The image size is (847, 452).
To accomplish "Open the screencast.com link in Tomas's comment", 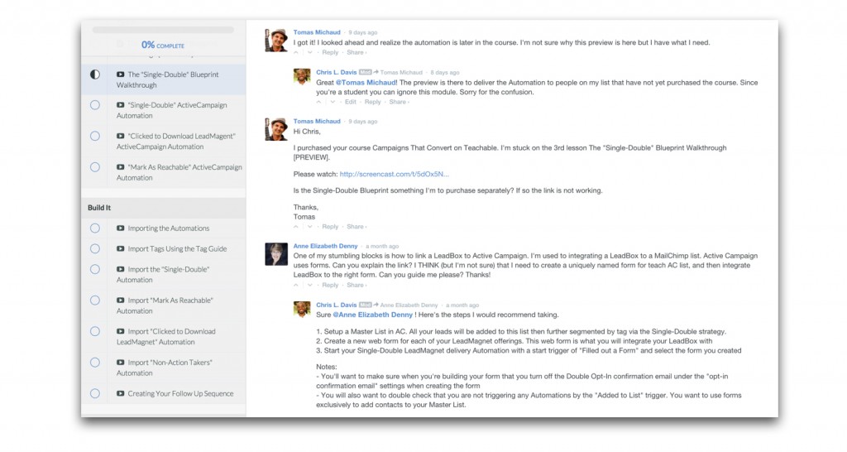I will pyautogui.click(x=395, y=174).
